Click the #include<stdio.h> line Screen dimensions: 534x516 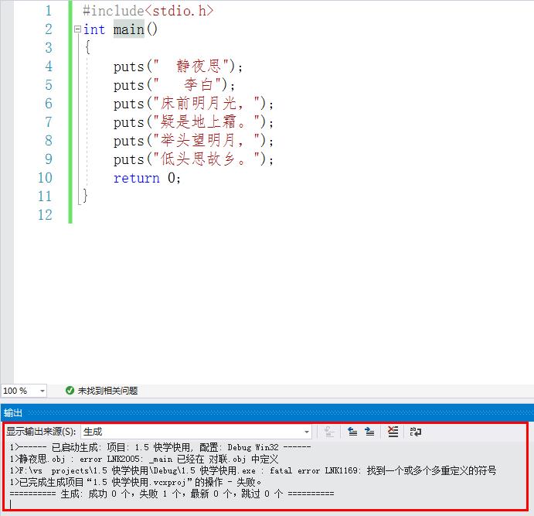(x=148, y=11)
